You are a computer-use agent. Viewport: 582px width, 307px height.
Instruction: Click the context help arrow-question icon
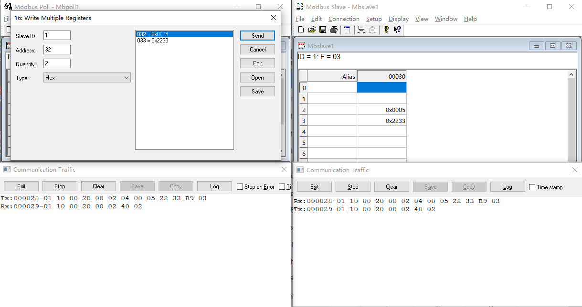pyautogui.click(x=397, y=30)
